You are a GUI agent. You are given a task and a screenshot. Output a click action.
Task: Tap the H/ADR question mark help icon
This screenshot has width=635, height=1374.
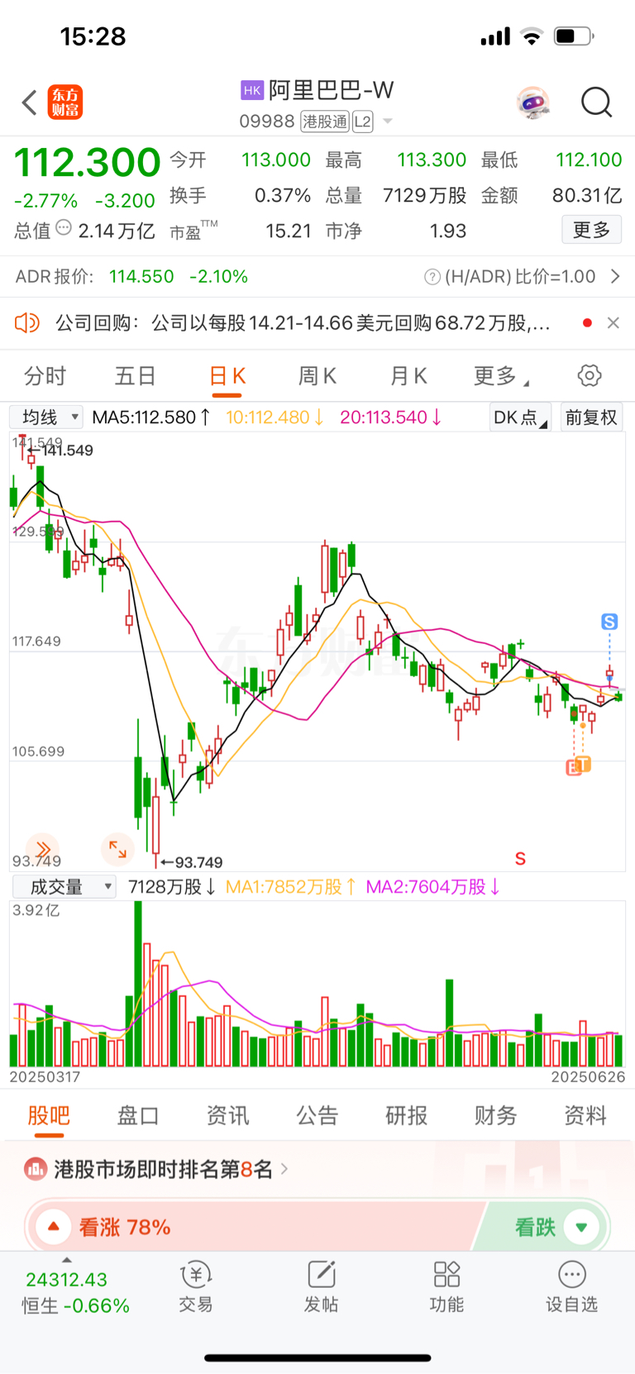432,277
